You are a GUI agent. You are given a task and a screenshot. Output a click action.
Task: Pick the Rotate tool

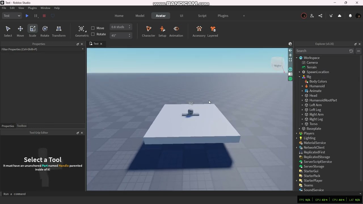(45, 31)
